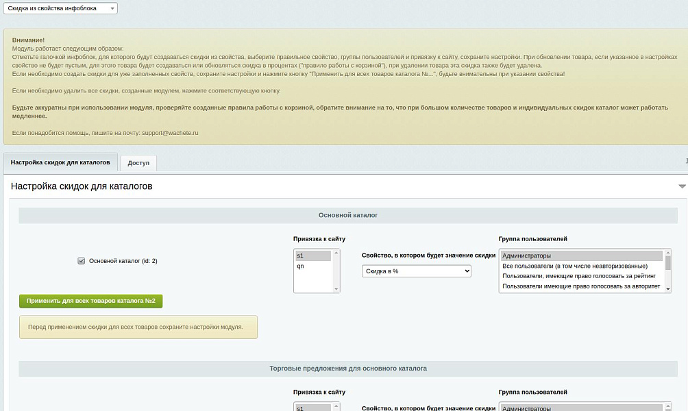
Task: Select "s1" in the Торговые предложения site list
Action: point(313,408)
